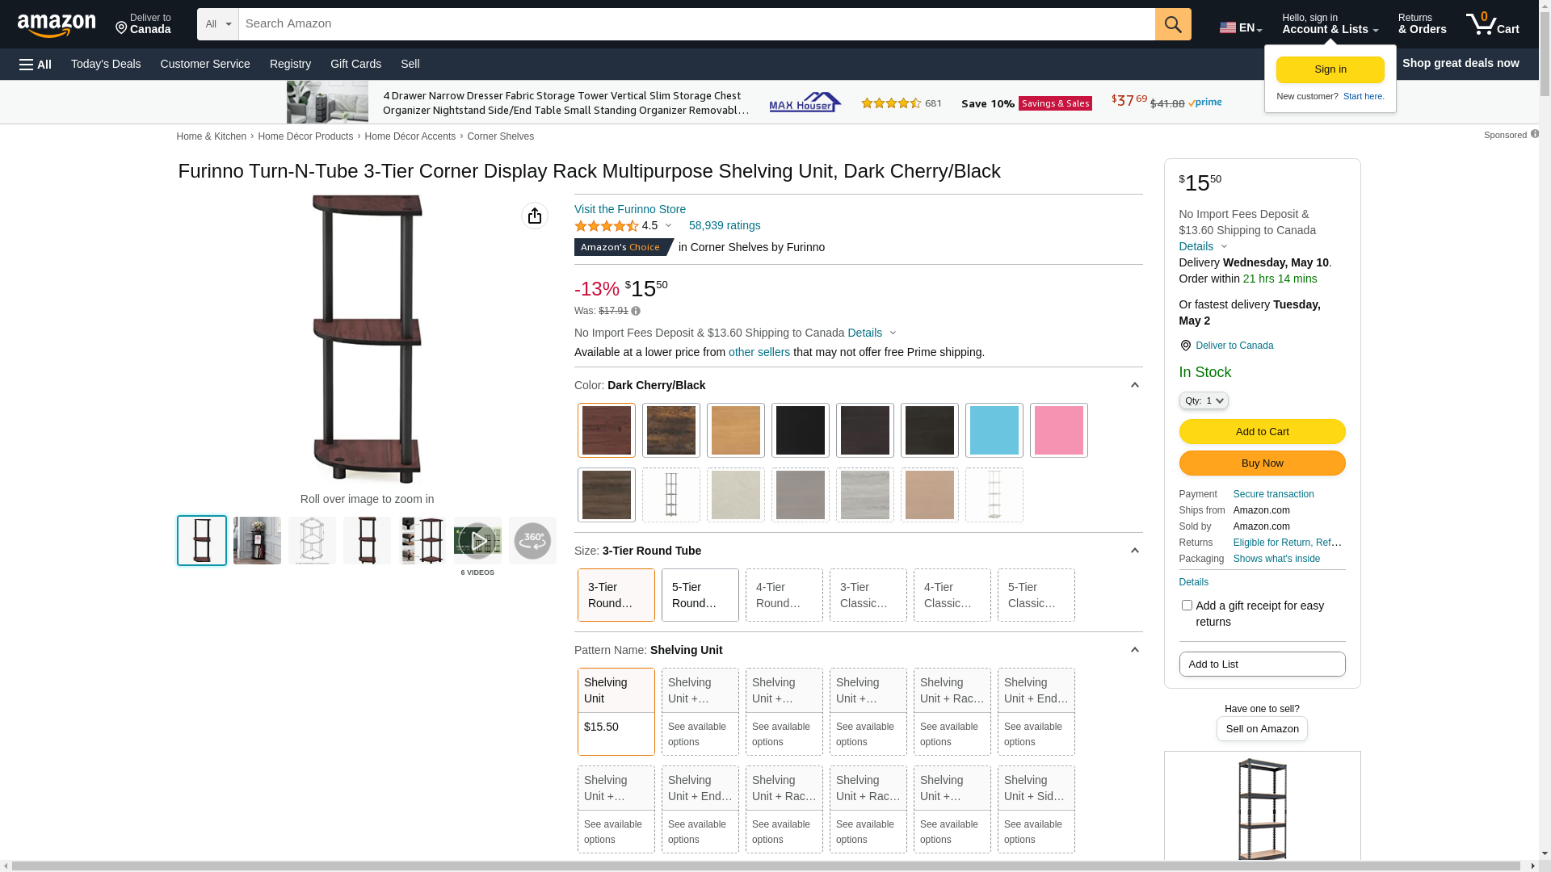Image resolution: width=1551 pixels, height=872 pixels.
Task: Click the Add to Cart button
Action: tap(1261, 432)
